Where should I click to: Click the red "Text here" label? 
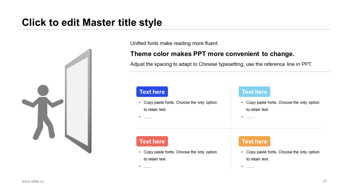(152, 141)
